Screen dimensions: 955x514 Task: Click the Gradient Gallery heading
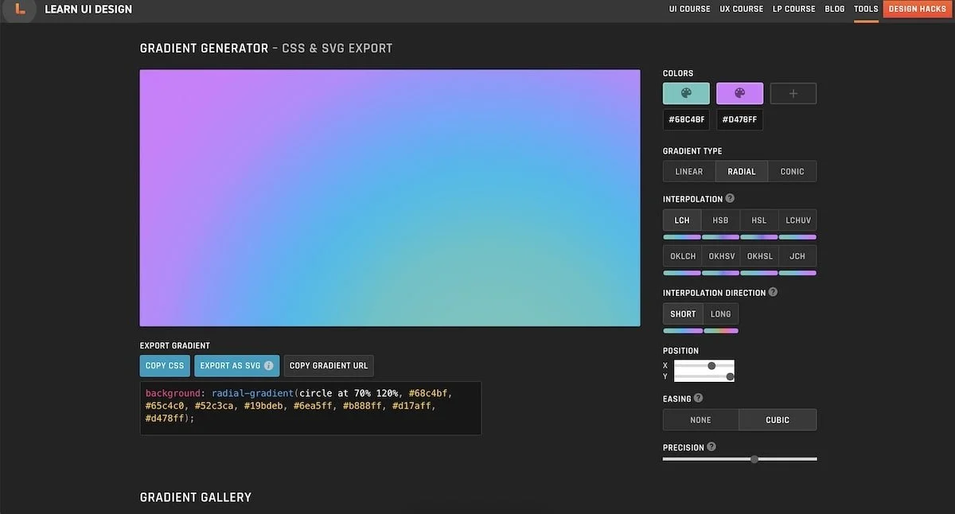tap(196, 497)
